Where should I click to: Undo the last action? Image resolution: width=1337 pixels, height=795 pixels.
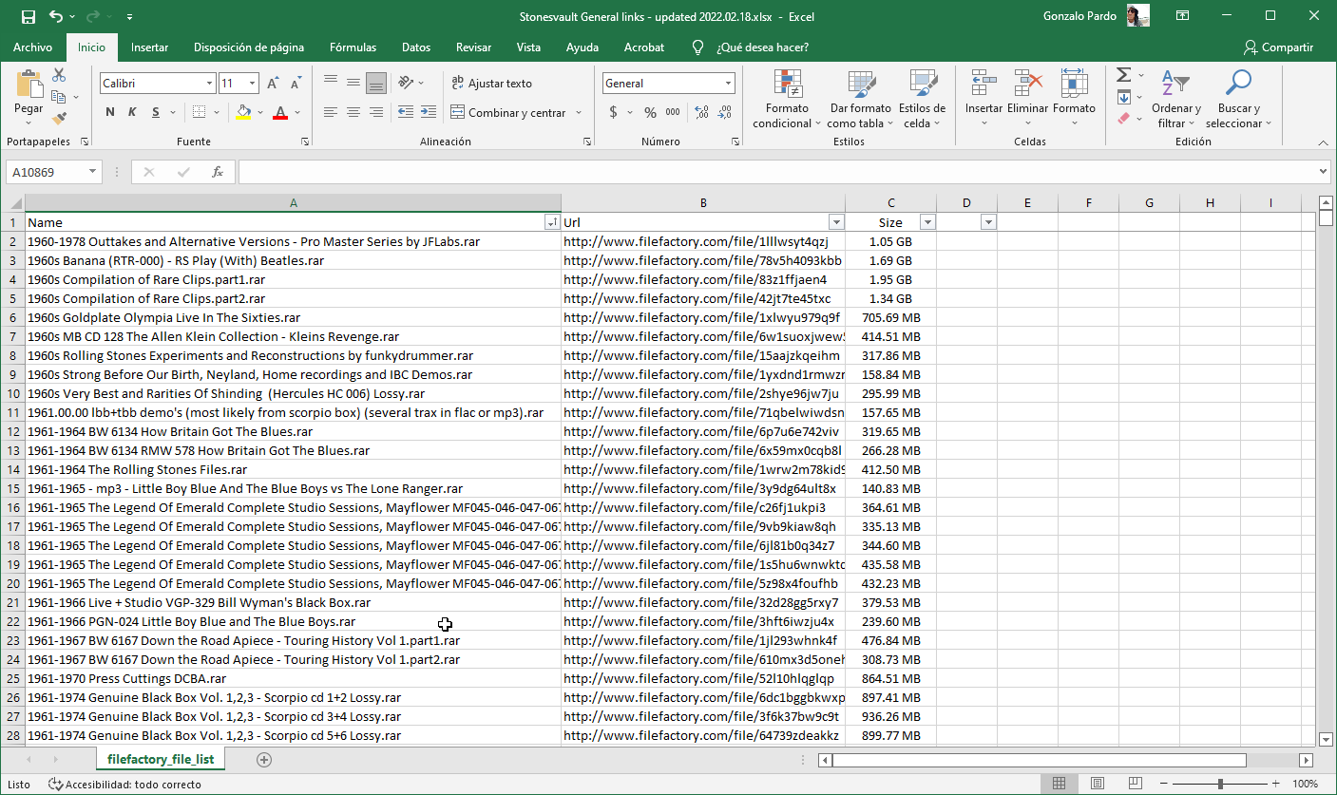click(56, 16)
